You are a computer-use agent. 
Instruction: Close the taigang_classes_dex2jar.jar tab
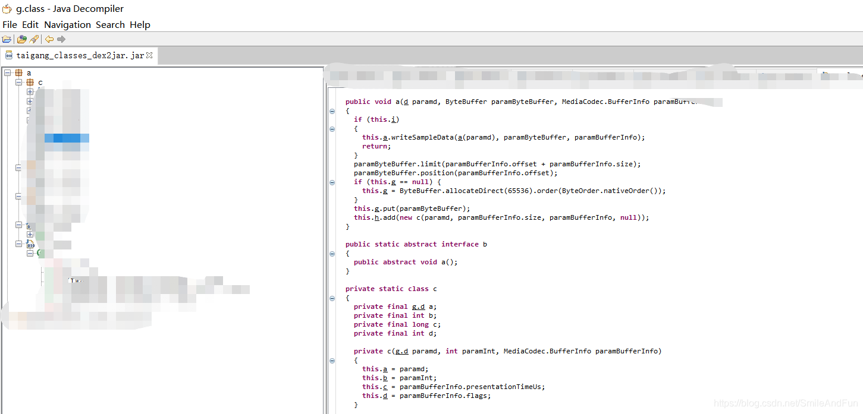149,55
